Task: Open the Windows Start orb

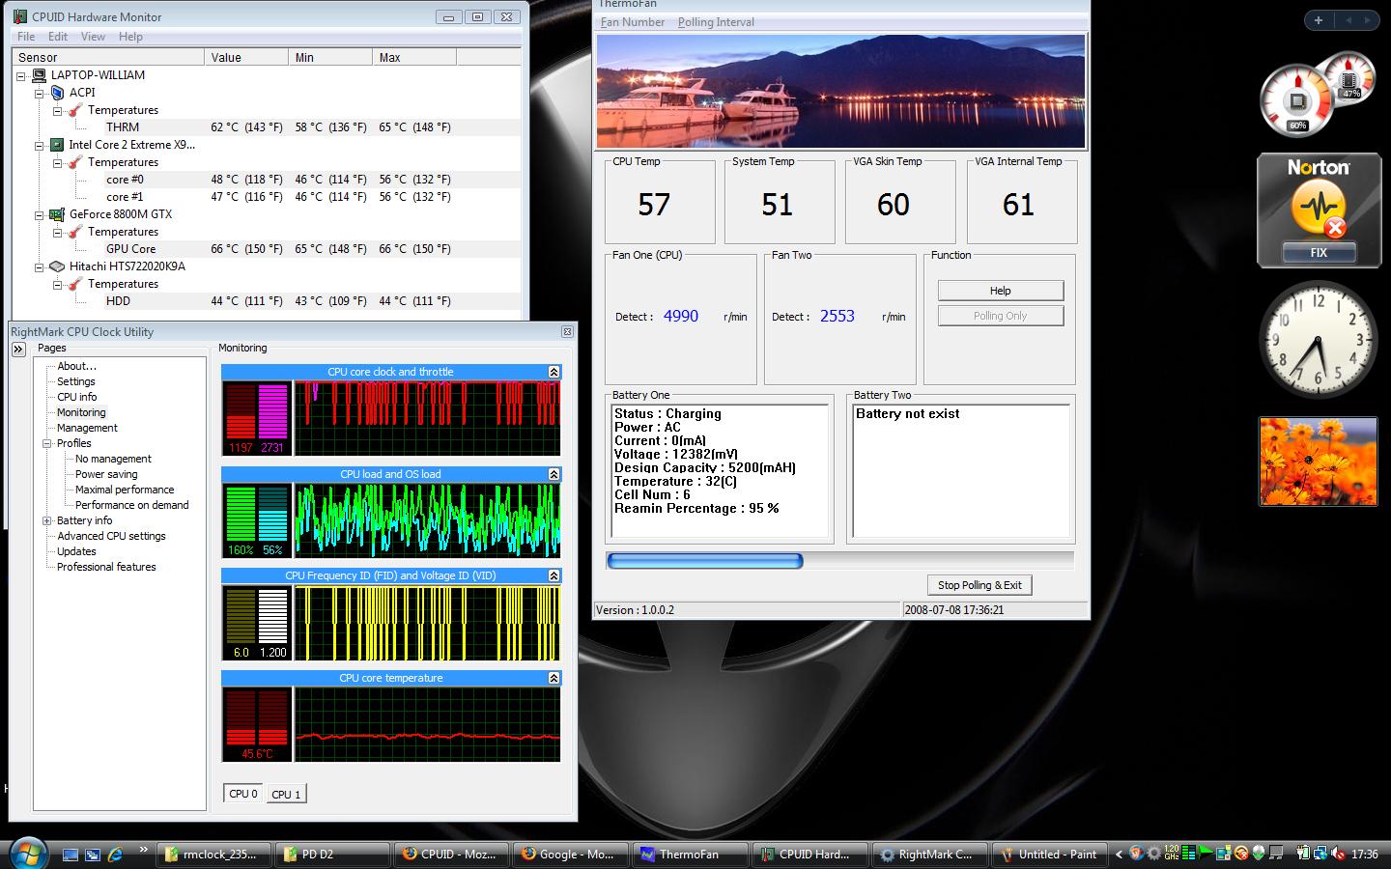Action: (27, 854)
